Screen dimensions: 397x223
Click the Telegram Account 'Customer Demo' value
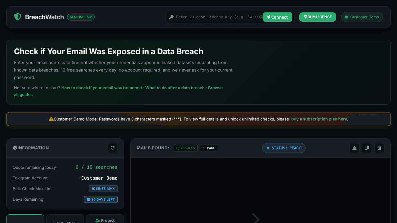pyautogui.click(x=99, y=178)
